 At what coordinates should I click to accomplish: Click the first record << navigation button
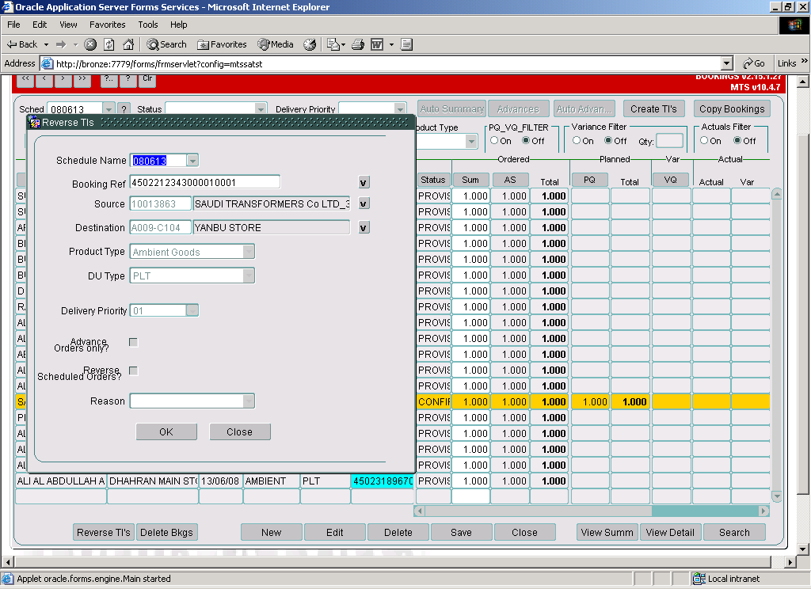[25, 79]
